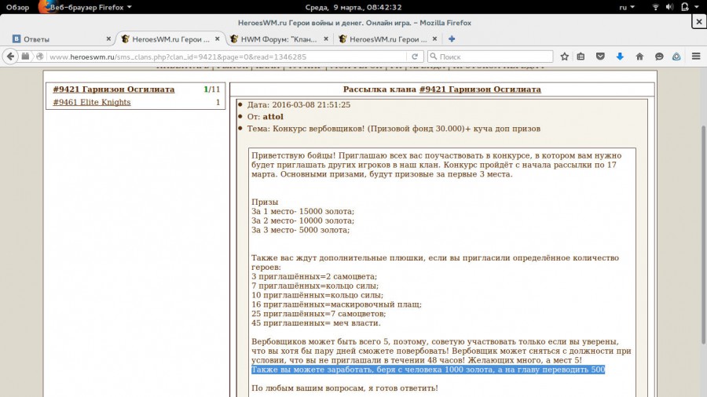The image size is (707, 397).
Task: Open the bookmarks list icon
Action: [581, 56]
